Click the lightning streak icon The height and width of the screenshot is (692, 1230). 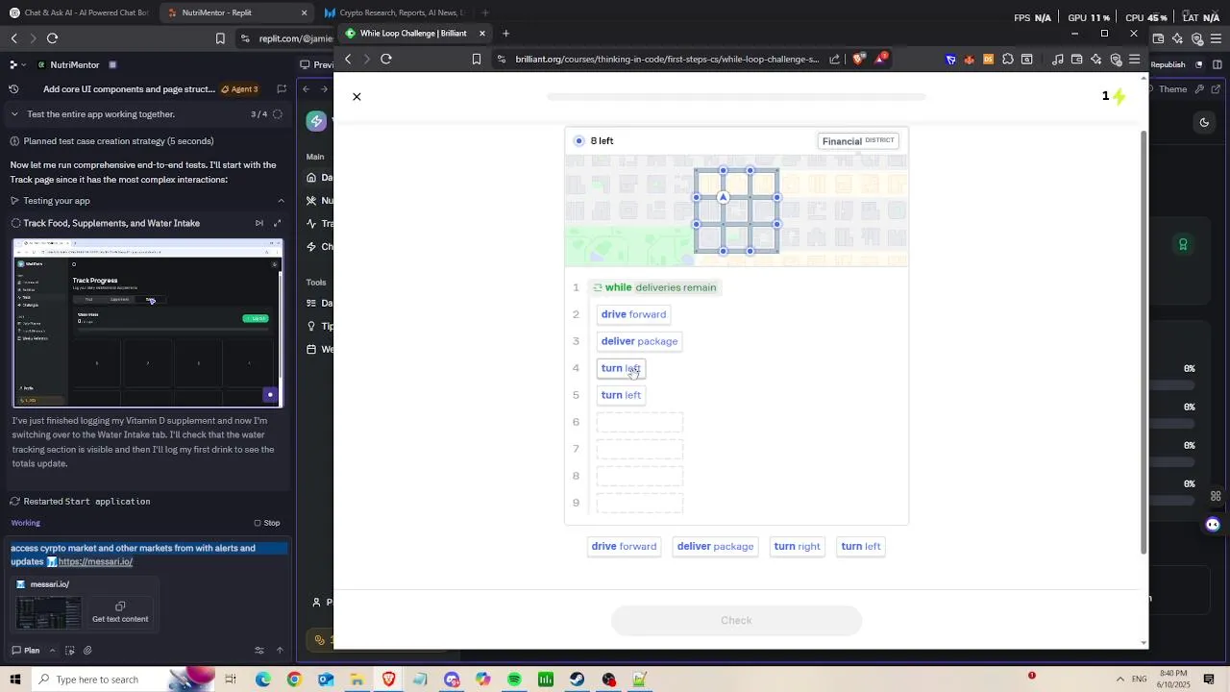pos(1119,96)
